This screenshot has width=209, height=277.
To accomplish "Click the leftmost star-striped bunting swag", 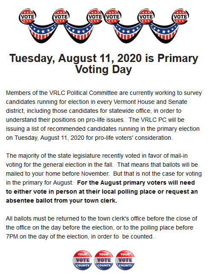I will (43, 32).
